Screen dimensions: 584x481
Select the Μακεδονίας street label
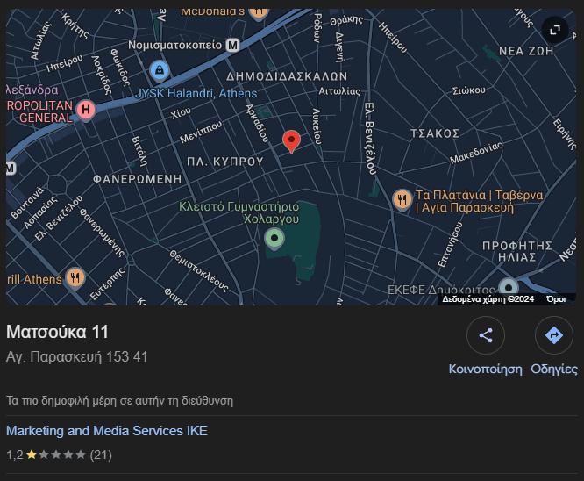[476, 153]
